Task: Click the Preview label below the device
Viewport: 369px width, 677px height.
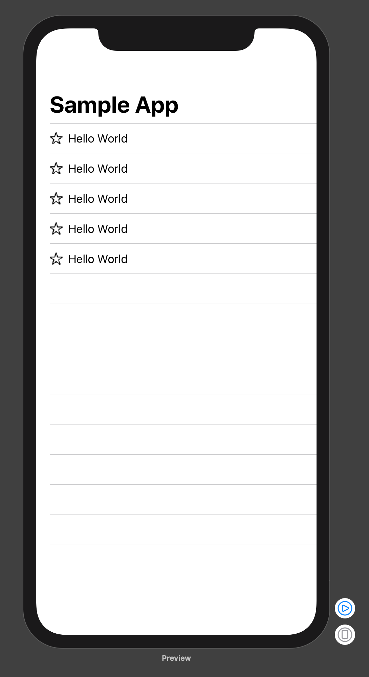Action: [176, 658]
